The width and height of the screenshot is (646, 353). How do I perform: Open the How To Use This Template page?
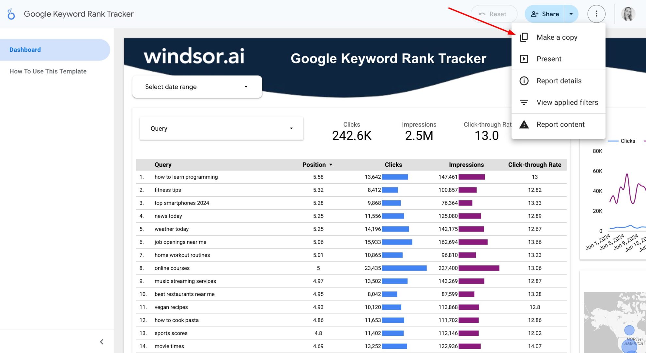48,71
